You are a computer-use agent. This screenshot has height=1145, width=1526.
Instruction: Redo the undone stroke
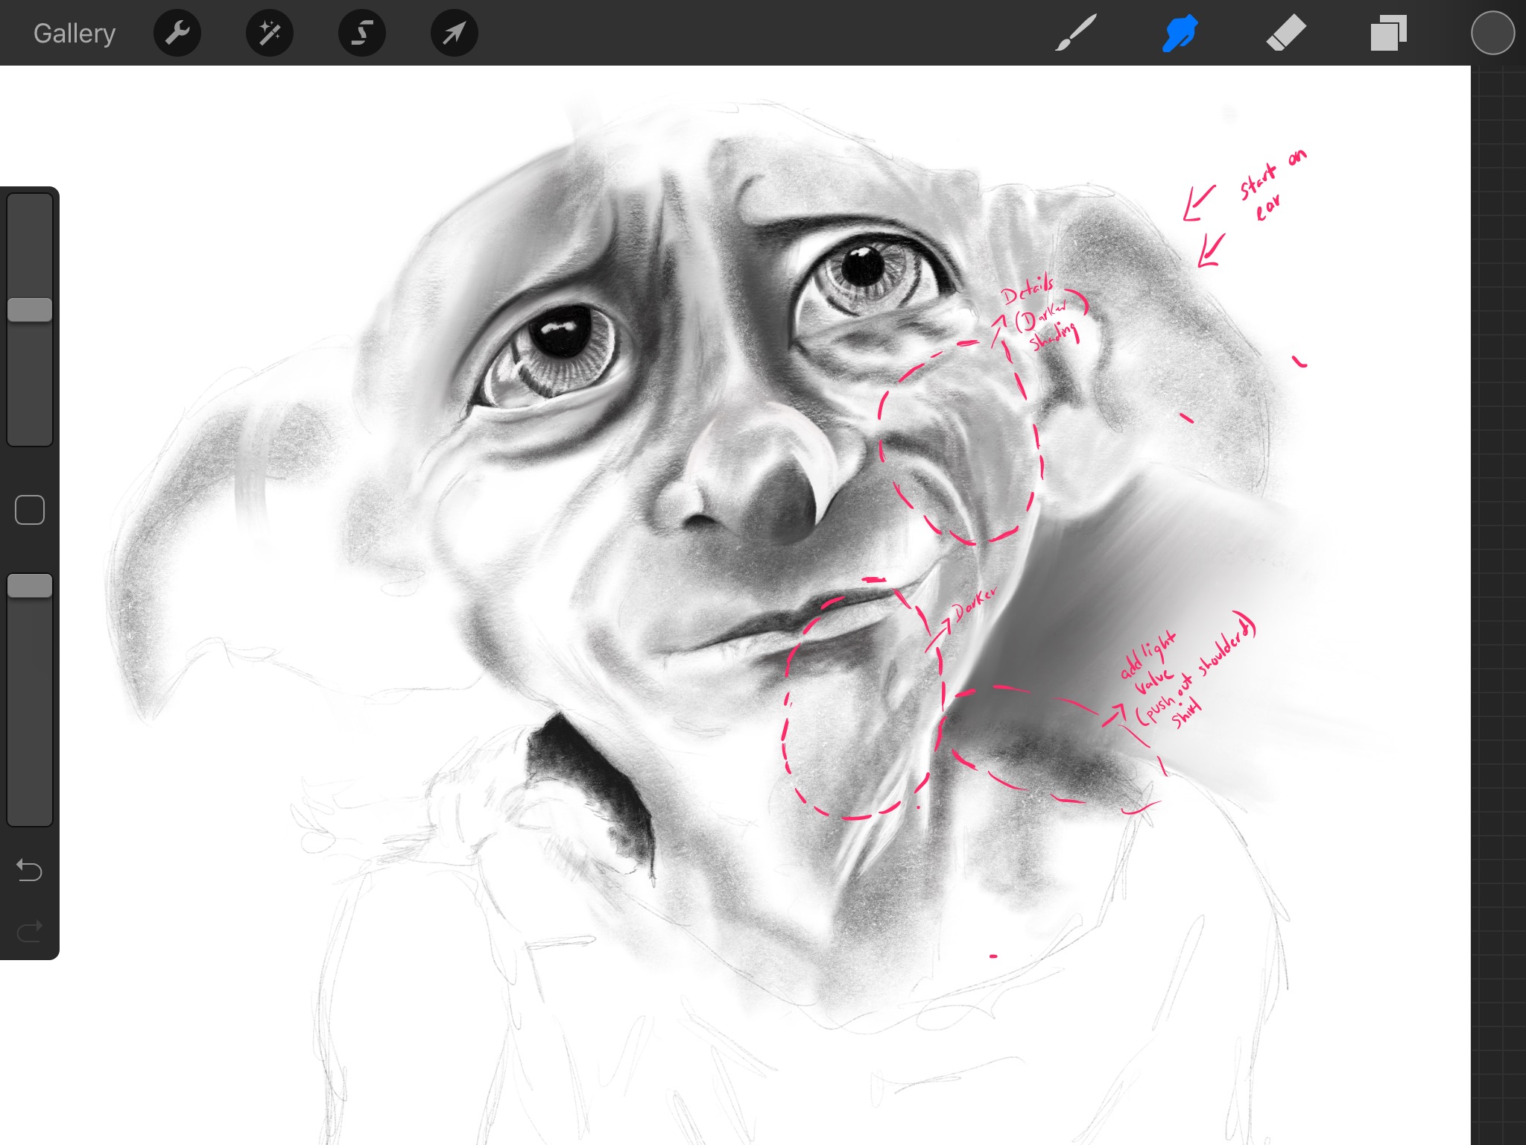click(30, 931)
